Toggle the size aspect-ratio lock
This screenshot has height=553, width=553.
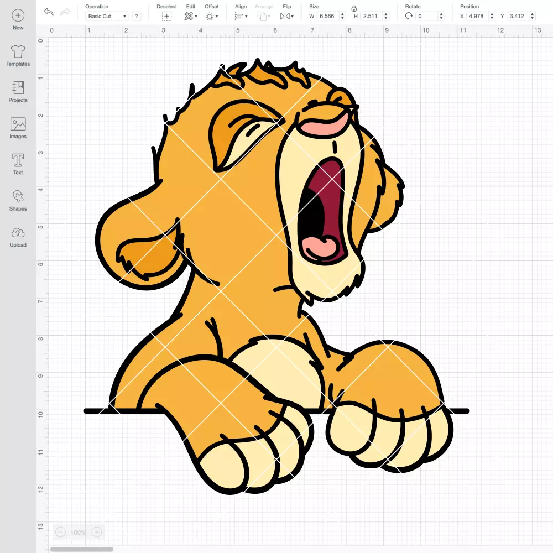click(x=354, y=8)
